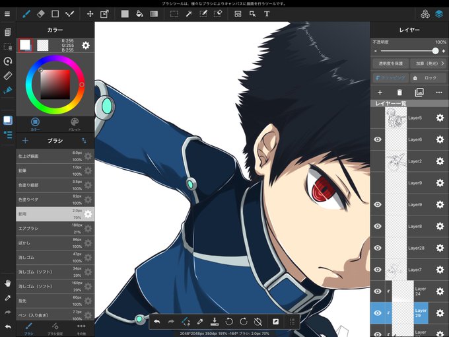The image size is (449, 337).
Task: Toggle クリッピング clipping option
Action: coord(391,78)
